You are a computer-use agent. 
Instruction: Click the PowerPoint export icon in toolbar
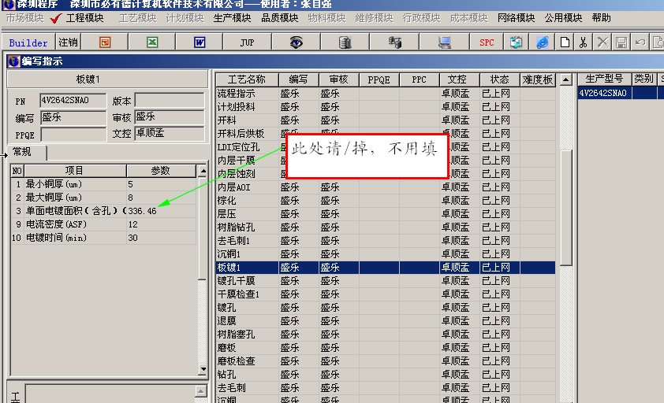pyautogui.click(x=105, y=43)
